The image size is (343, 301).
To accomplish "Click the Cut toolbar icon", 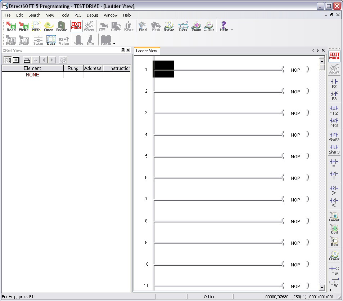I will click(103, 26).
